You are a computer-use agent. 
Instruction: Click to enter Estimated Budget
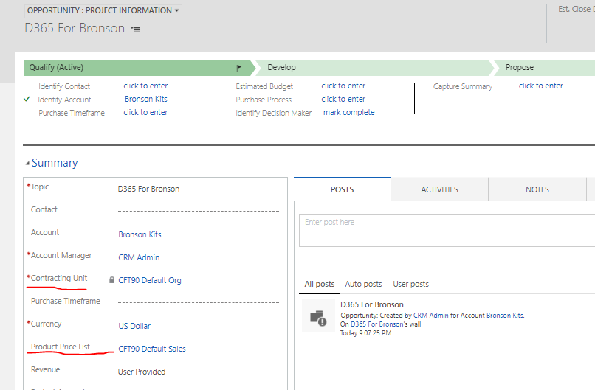tap(343, 86)
